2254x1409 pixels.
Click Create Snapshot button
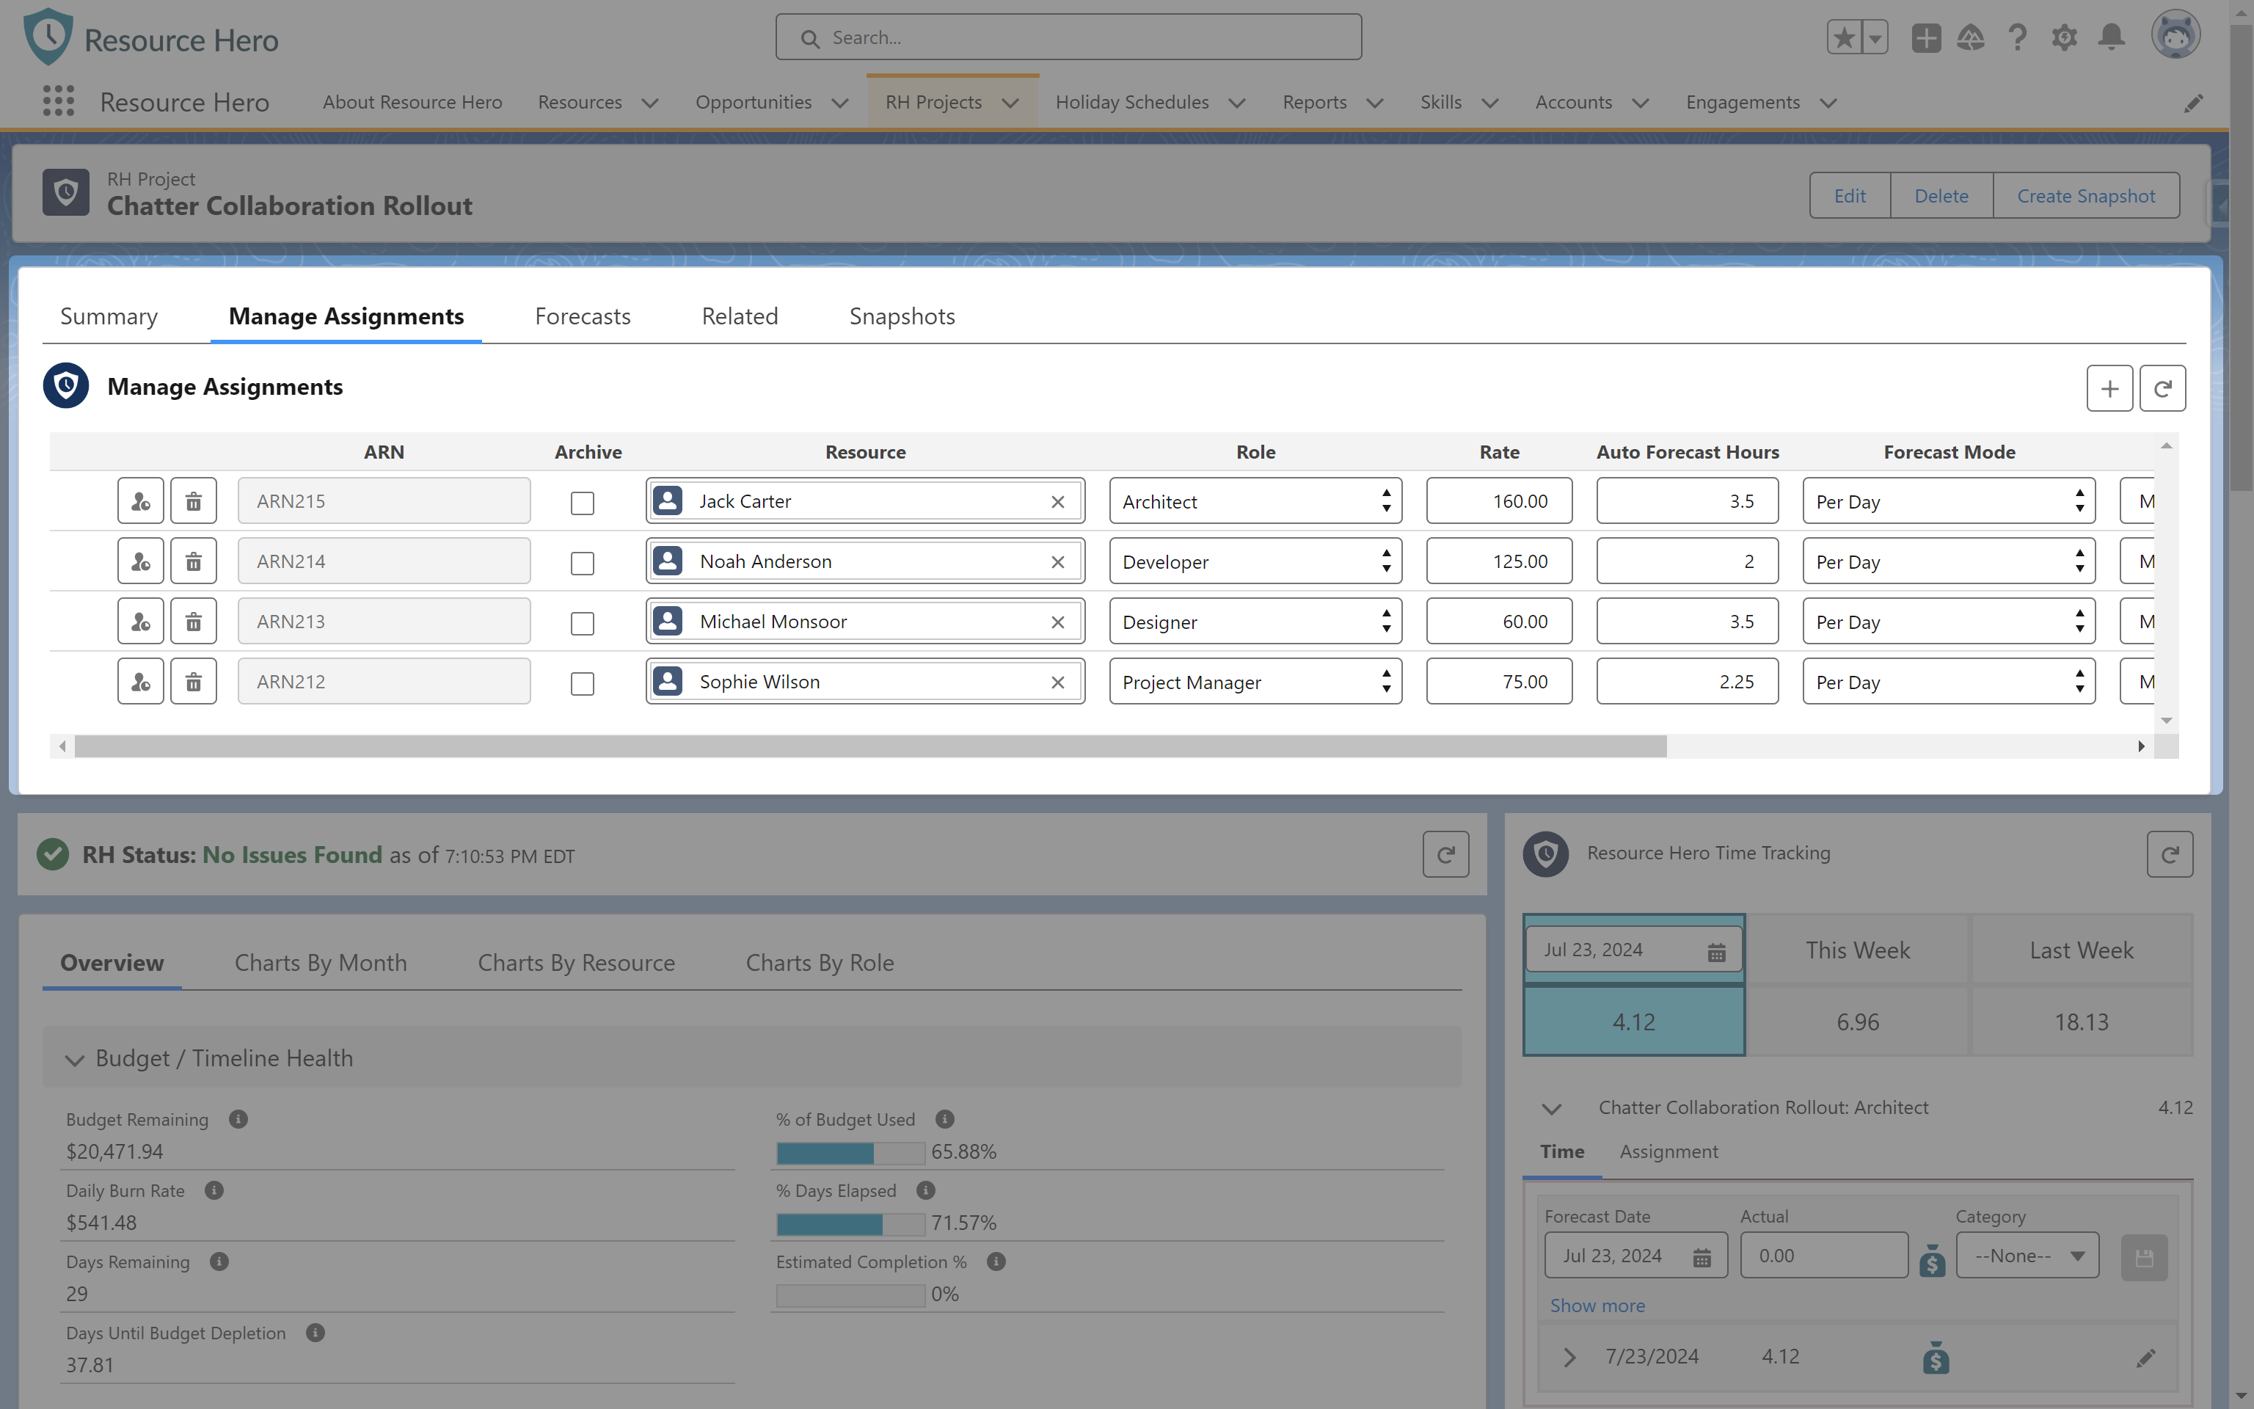tap(2085, 196)
